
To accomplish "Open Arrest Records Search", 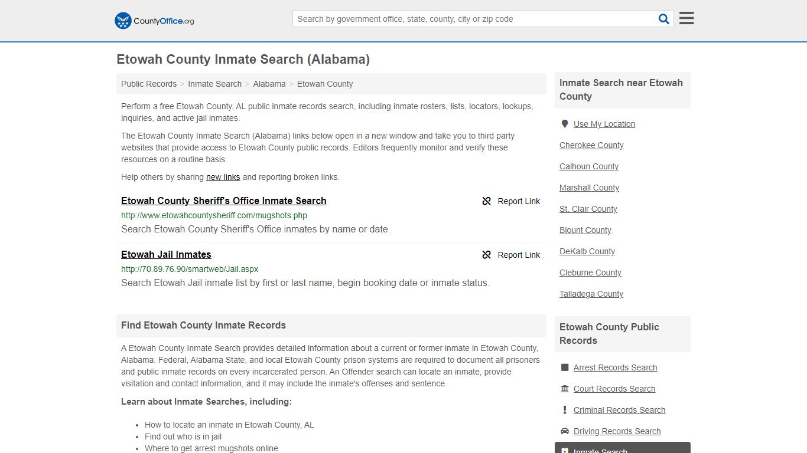I will [x=615, y=367].
